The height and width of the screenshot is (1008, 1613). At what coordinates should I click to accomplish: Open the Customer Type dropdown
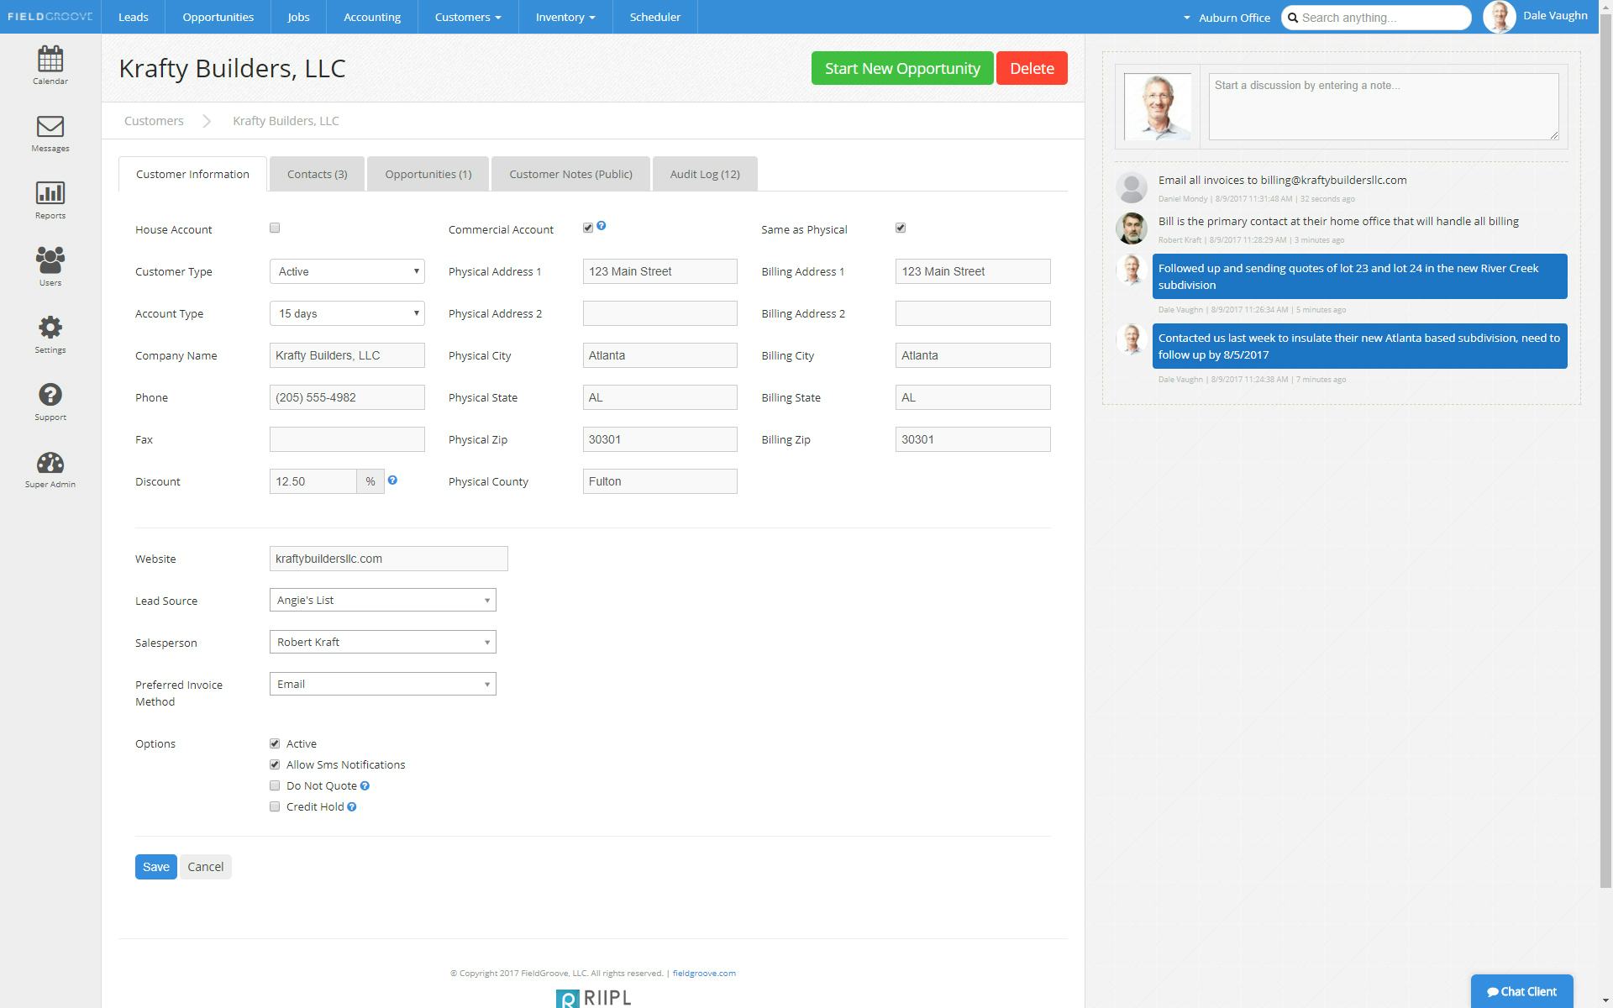(x=347, y=271)
